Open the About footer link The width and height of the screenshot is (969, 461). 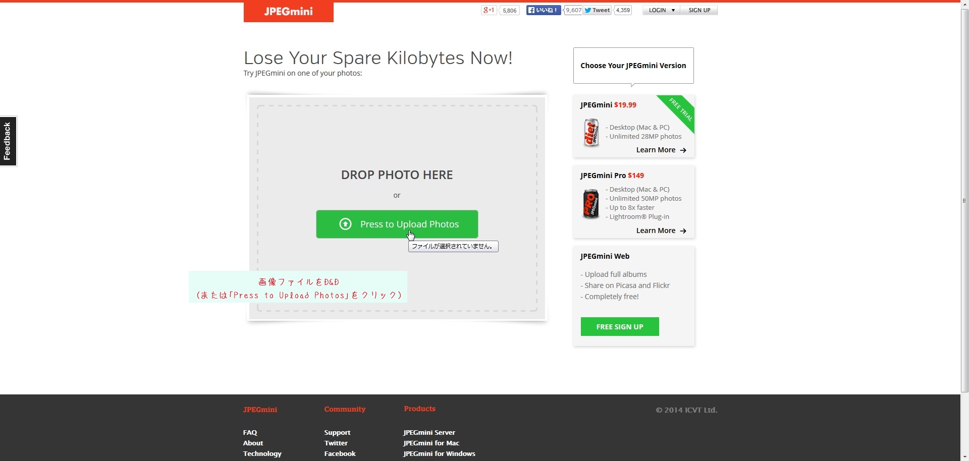click(253, 443)
